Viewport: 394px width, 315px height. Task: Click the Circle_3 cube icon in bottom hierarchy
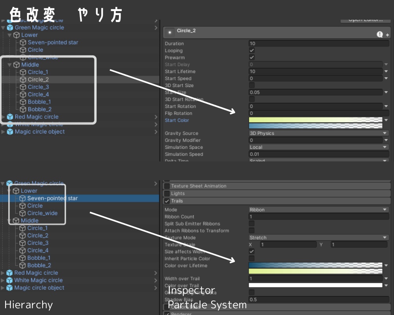click(x=22, y=243)
